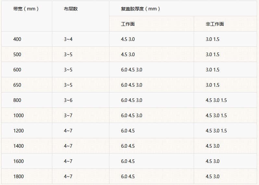Click the 1000 belt width cell
Screen dimensions: 259x185
pos(27,115)
